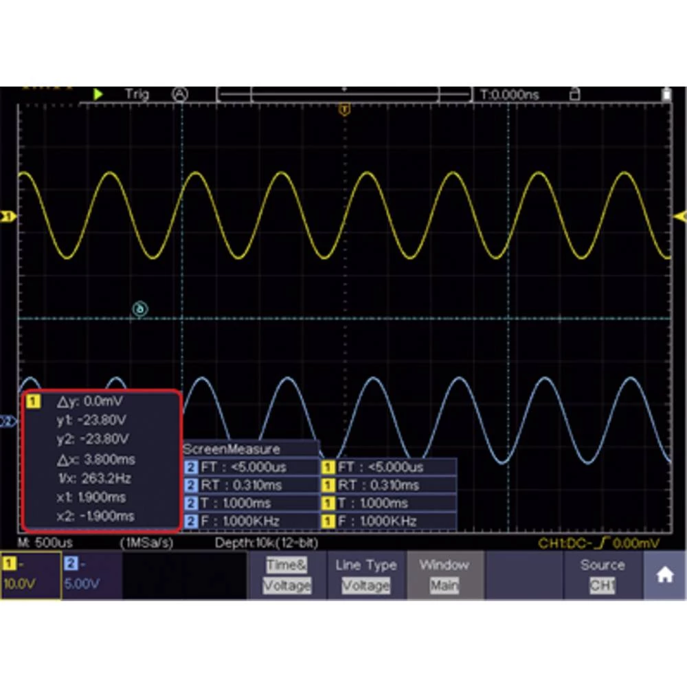
Task: Select the yellow trigger level arrow
Action: click(680, 217)
